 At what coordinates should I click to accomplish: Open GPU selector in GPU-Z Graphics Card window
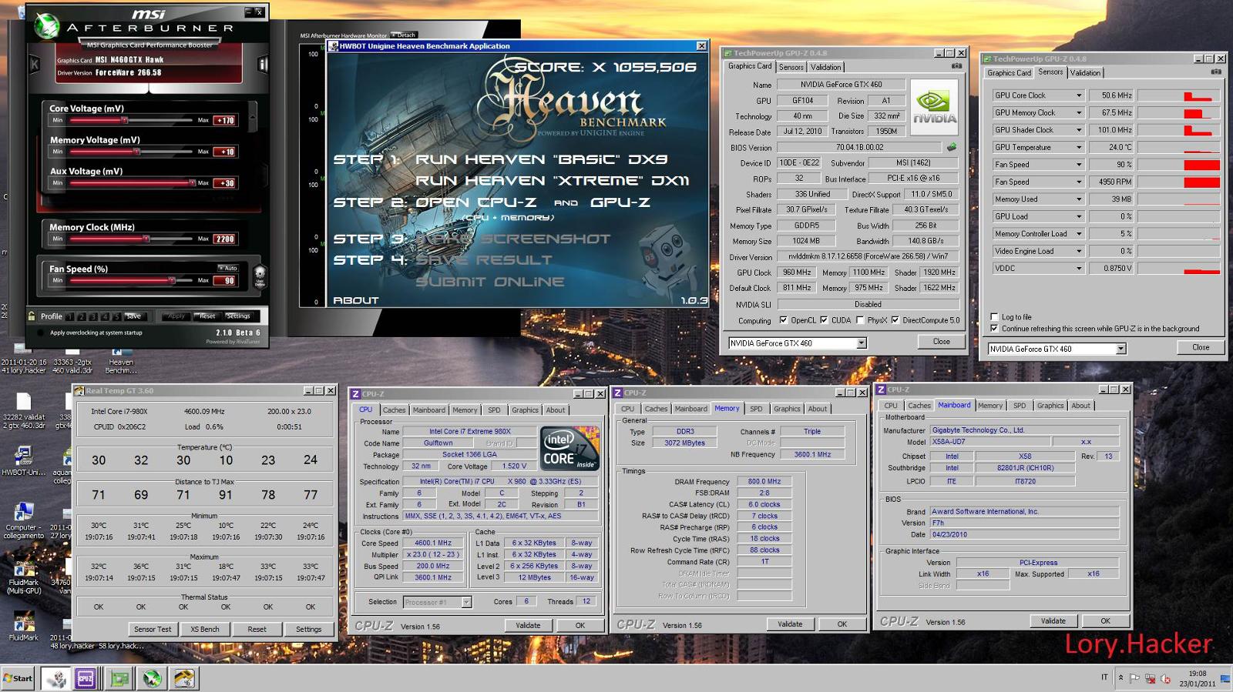pos(862,343)
